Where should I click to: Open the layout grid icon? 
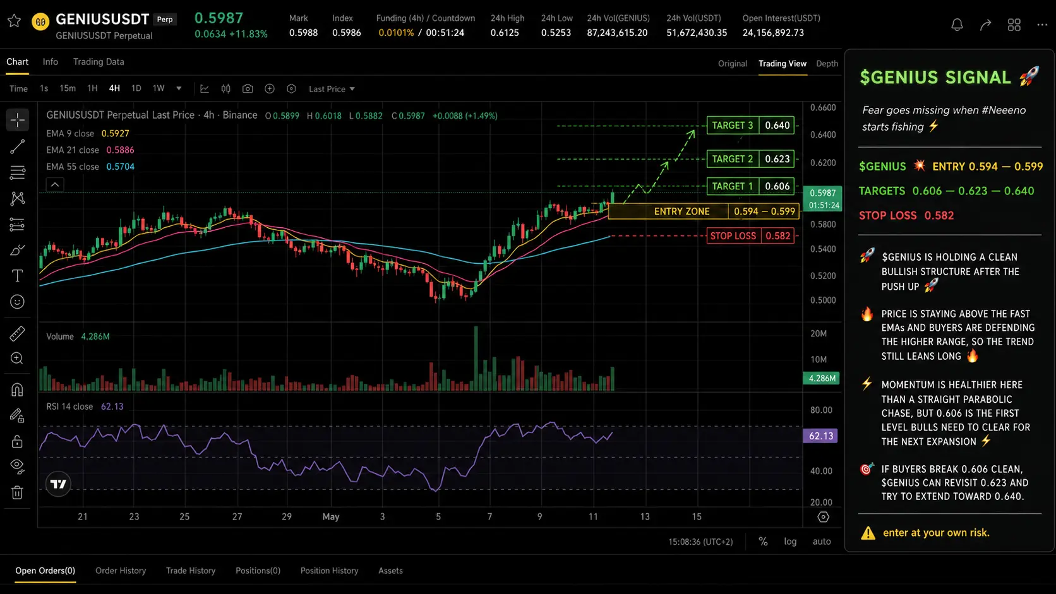coord(1014,25)
